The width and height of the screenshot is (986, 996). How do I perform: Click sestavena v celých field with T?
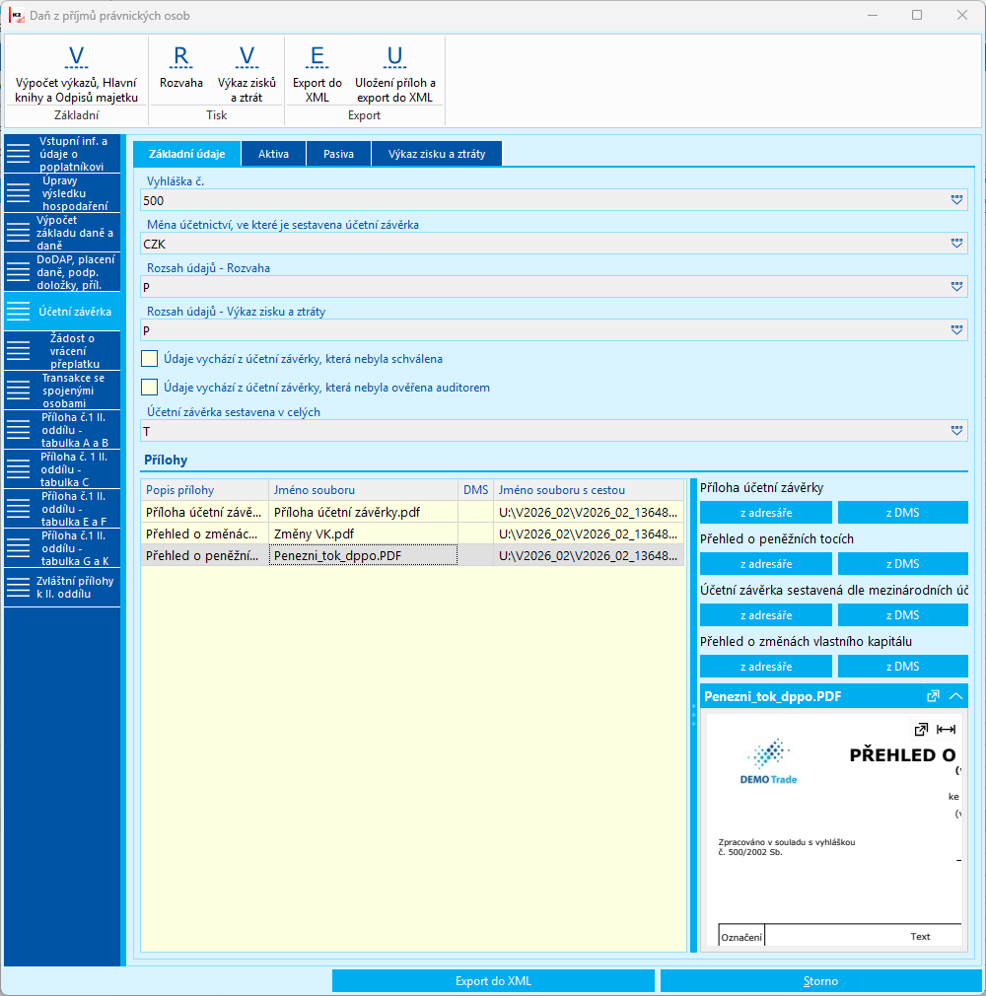point(554,431)
